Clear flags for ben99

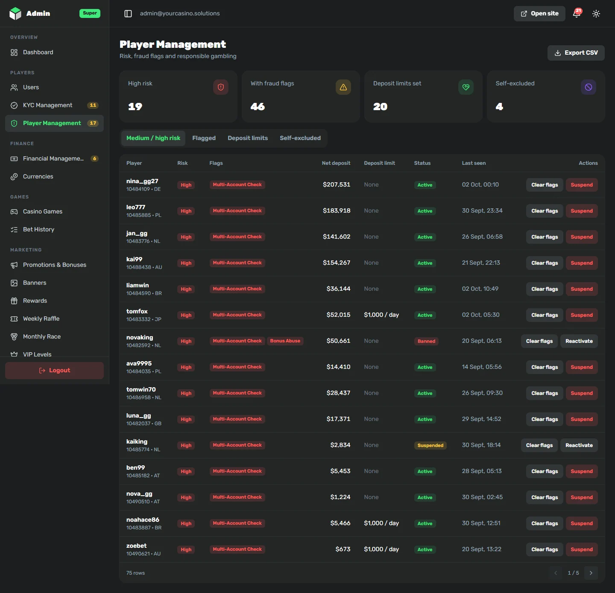coord(545,471)
